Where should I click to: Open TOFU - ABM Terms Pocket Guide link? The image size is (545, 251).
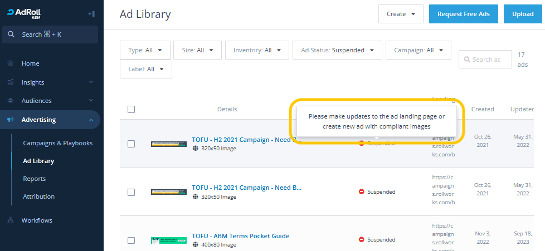[240, 236]
